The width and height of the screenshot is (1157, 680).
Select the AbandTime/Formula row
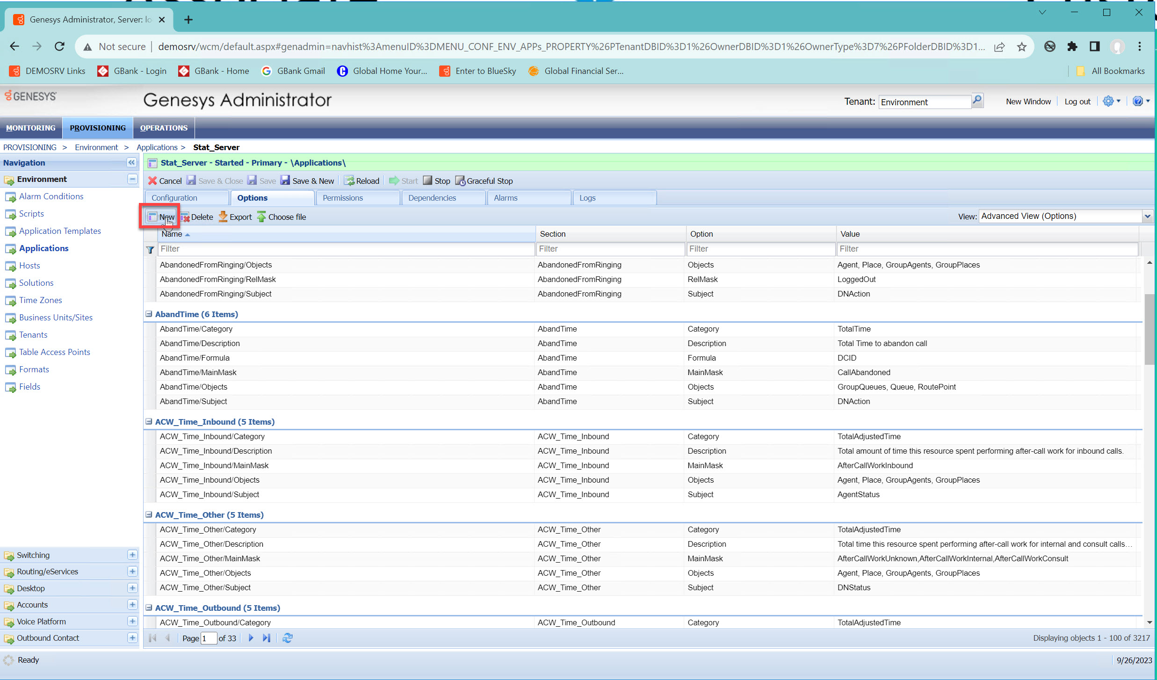[648, 358]
